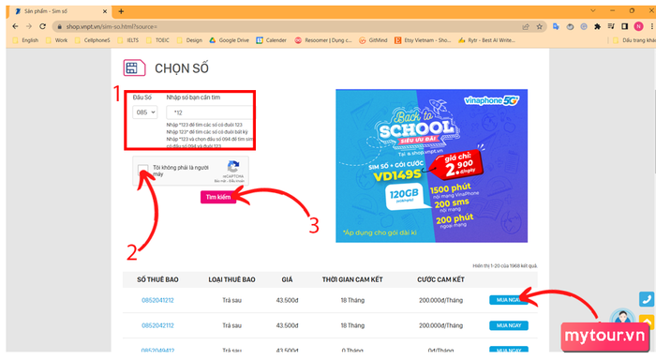This screenshot has width=656, height=360.
Task: Click the THỜI GIAN CAM KẾT column header
Action: [352, 279]
